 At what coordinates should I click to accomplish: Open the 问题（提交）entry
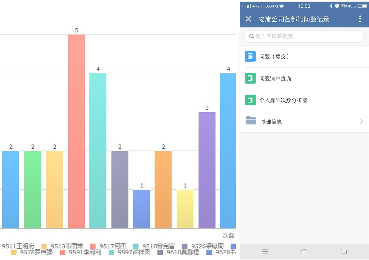tap(304, 57)
